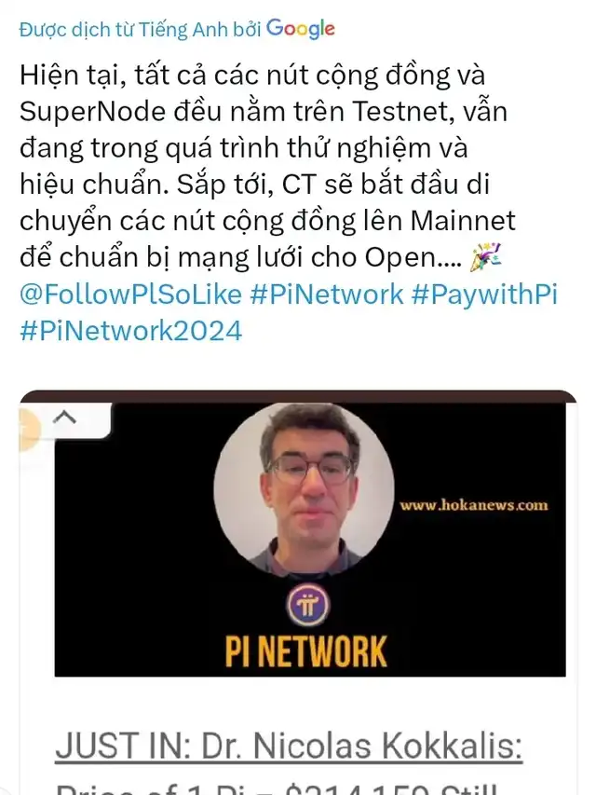Click the yellow PI NETWORK title text
This screenshot has width=596, height=795.
306,651
